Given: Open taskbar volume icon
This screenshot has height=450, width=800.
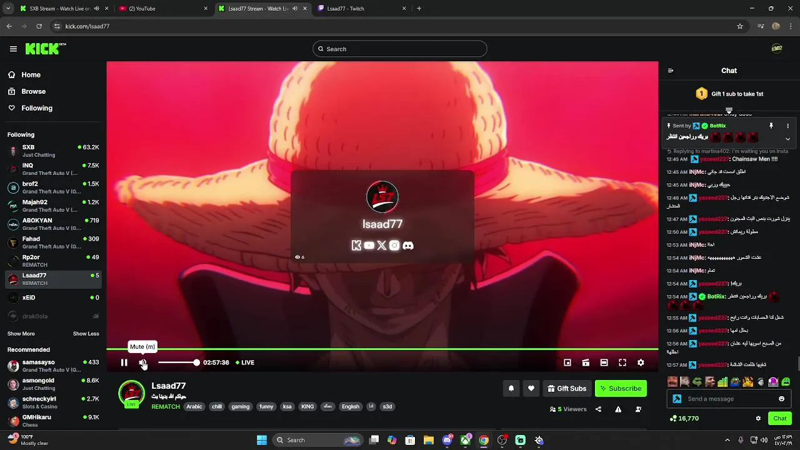Looking at the screenshot, I should [x=763, y=440].
